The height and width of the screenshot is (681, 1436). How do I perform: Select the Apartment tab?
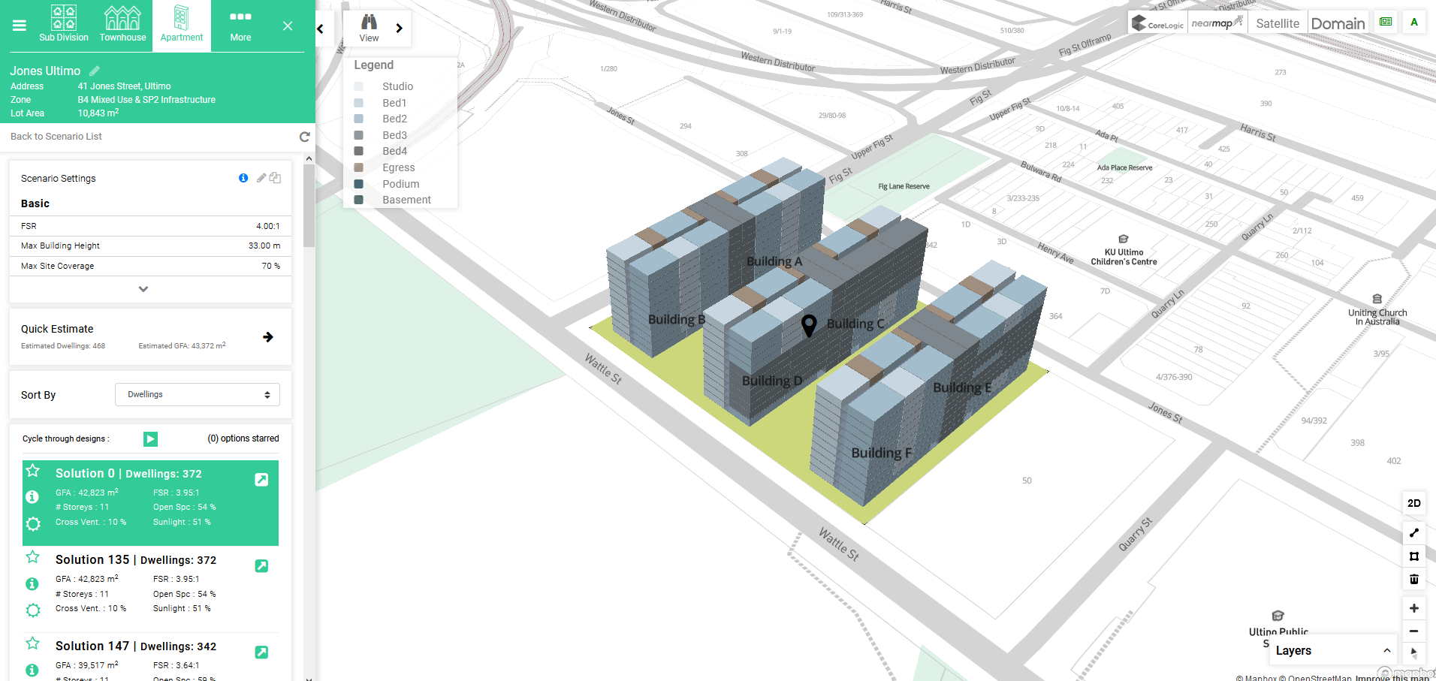[x=182, y=26]
